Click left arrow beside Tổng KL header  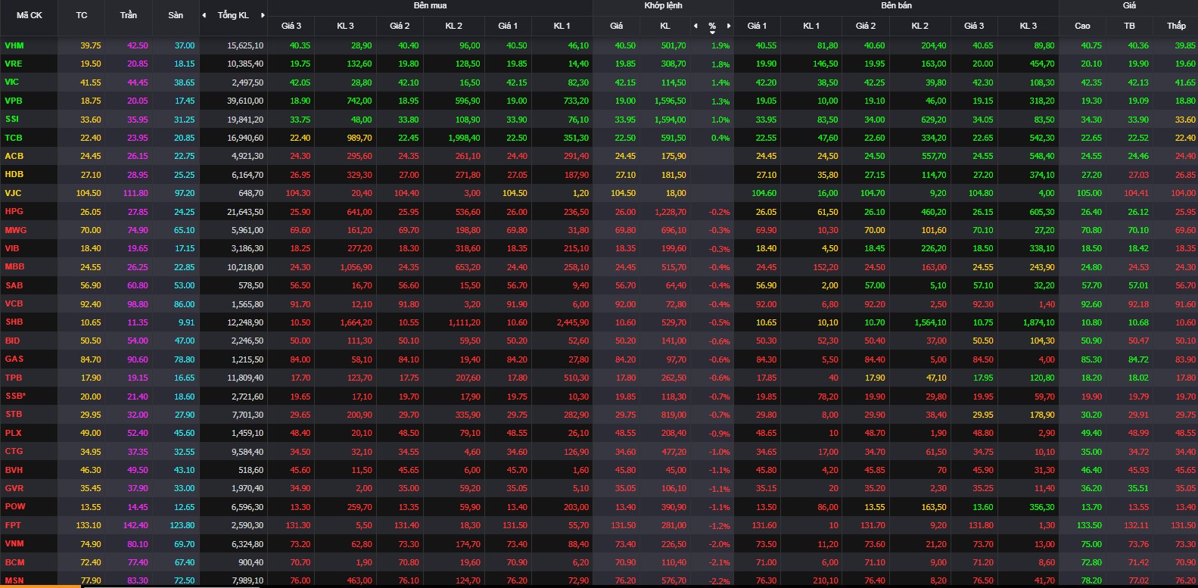point(204,15)
